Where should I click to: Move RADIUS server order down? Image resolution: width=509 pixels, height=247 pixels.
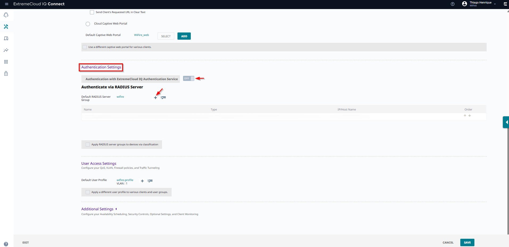[x=470, y=116]
